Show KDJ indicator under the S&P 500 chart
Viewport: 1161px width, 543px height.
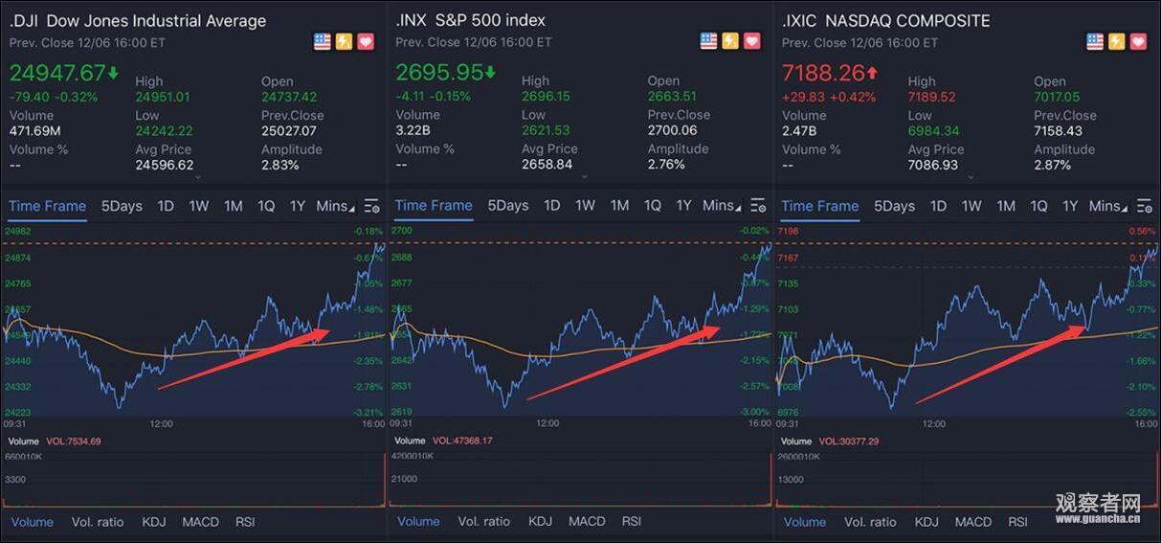pyautogui.click(x=541, y=521)
